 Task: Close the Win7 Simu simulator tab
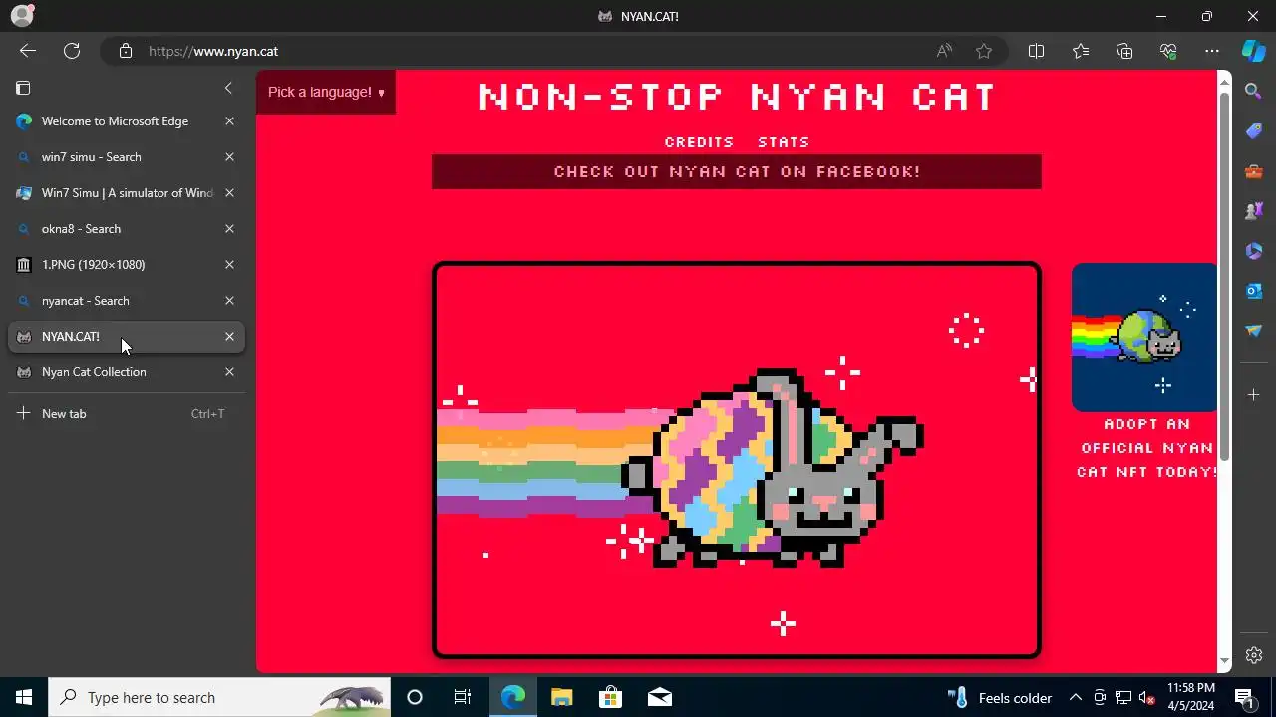coord(229,193)
